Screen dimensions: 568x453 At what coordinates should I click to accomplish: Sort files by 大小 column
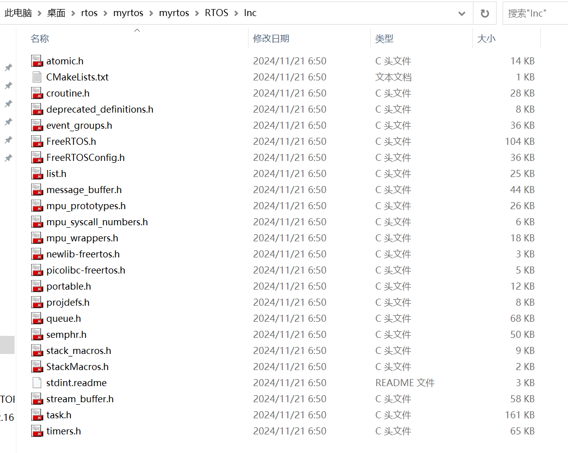(486, 38)
